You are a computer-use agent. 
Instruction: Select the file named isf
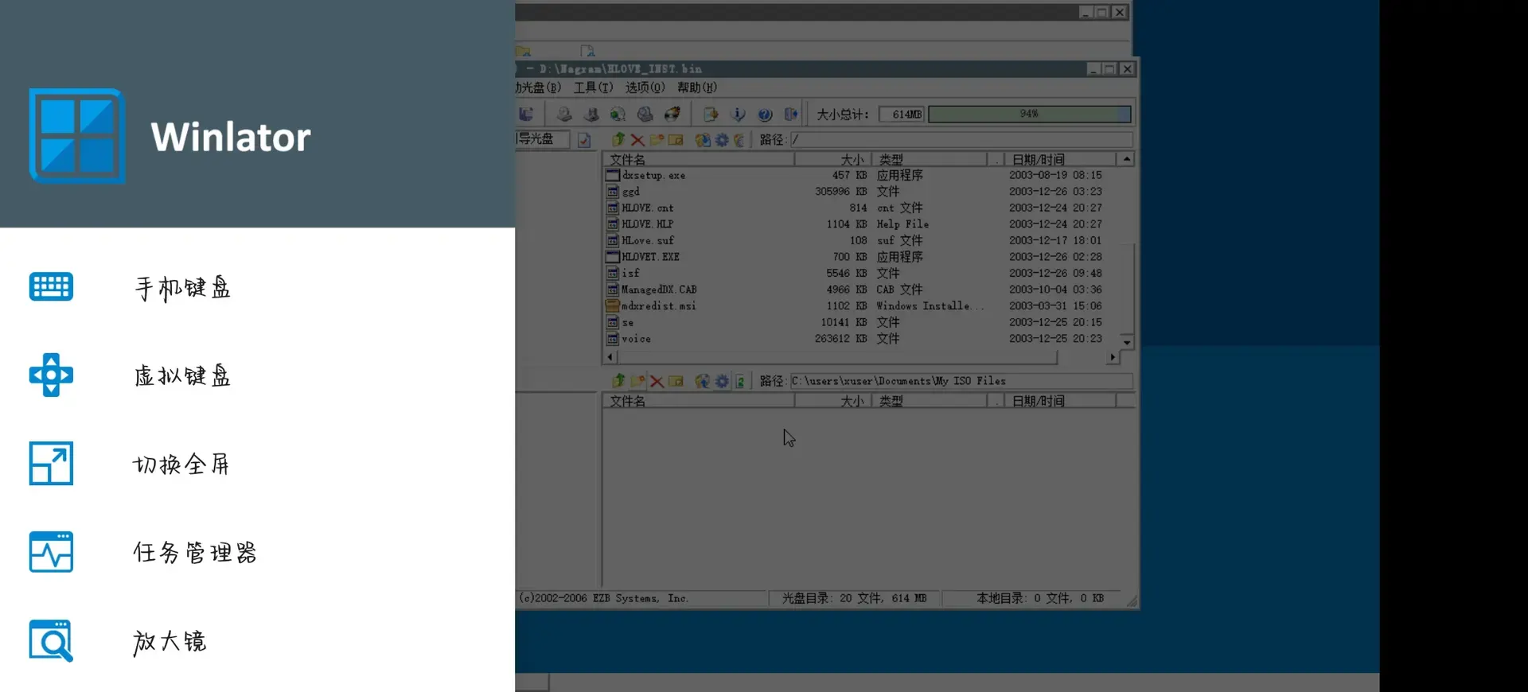pos(630,274)
